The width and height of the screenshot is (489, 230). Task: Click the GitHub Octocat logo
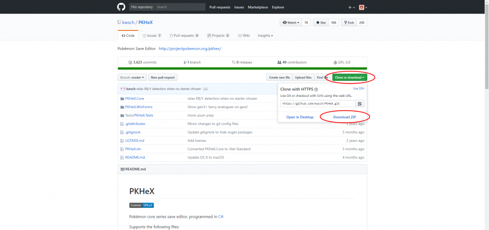coord(121,7)
